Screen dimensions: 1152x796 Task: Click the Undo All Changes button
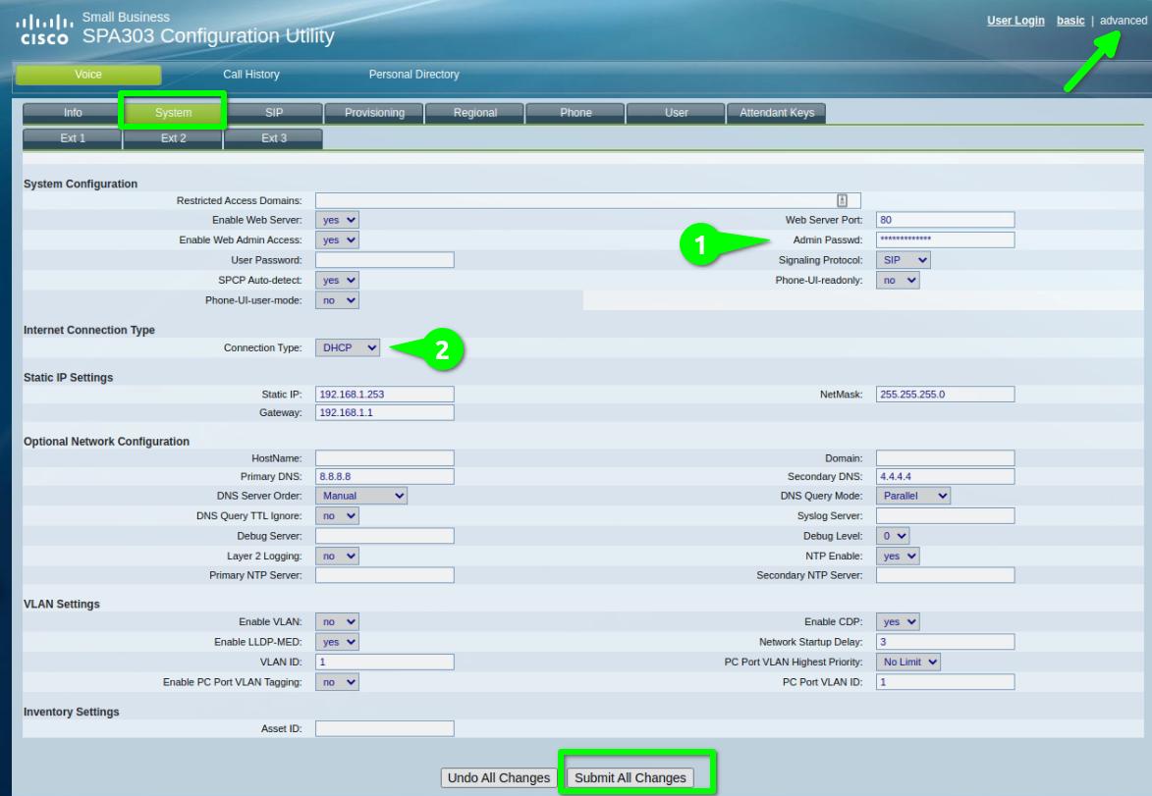[498, 777]
